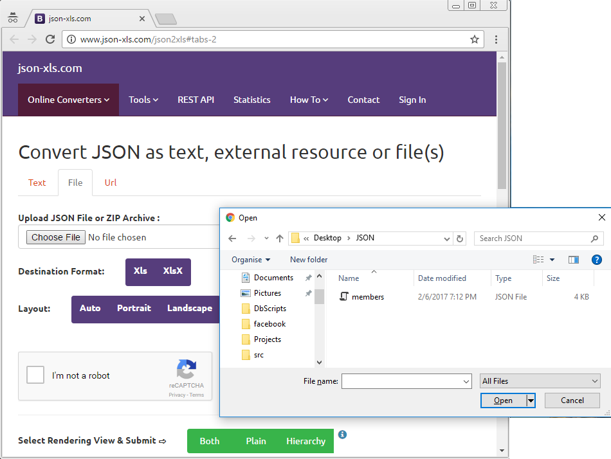Open the REST API page
Screen dimensions: 611x459
pyautogui.click(x=196, y=100)
